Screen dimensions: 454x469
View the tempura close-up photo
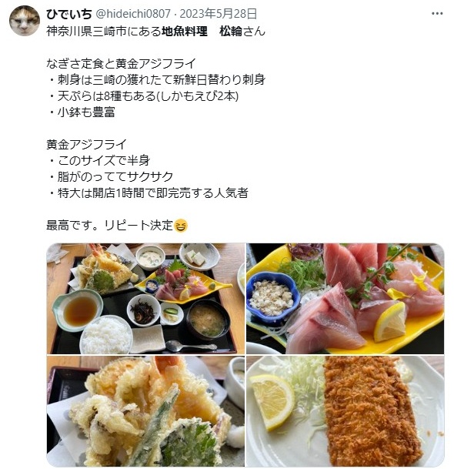tap(145, 411)
